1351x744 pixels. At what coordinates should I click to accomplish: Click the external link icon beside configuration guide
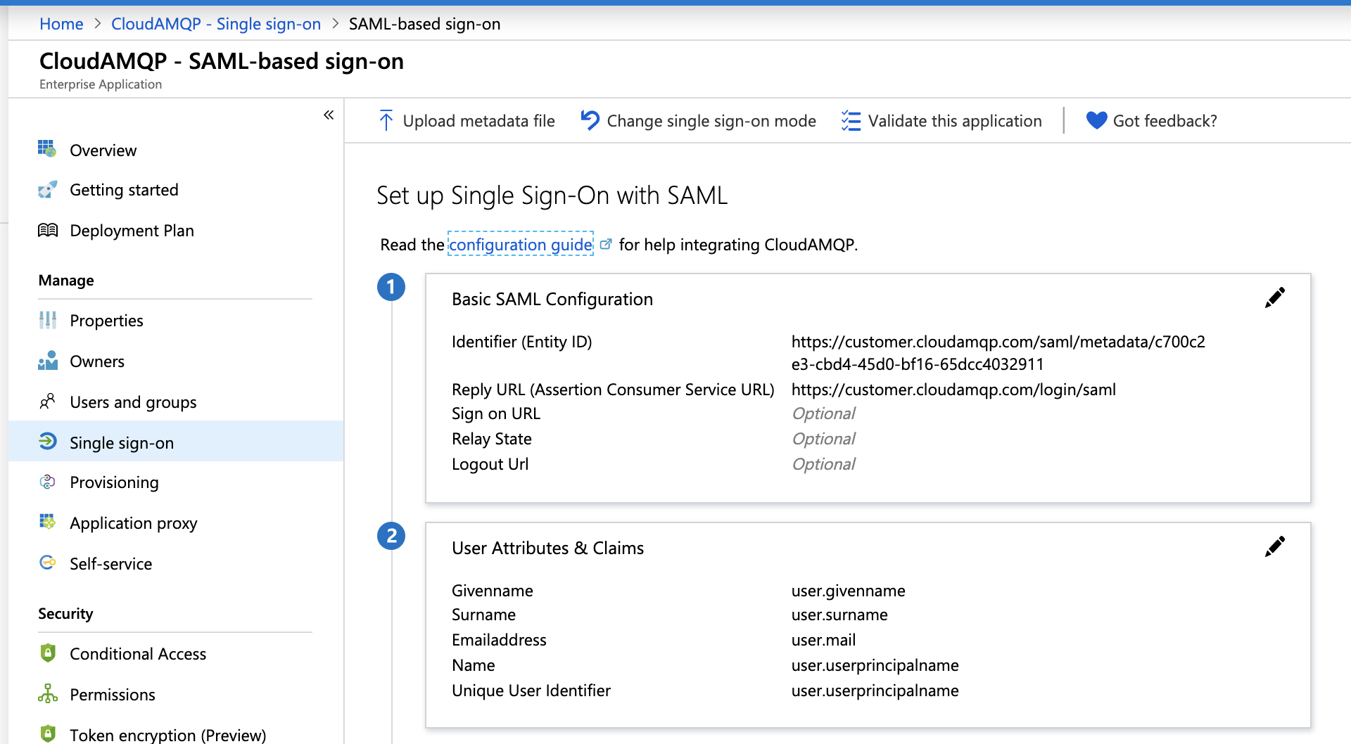click(x=606, y=244)
